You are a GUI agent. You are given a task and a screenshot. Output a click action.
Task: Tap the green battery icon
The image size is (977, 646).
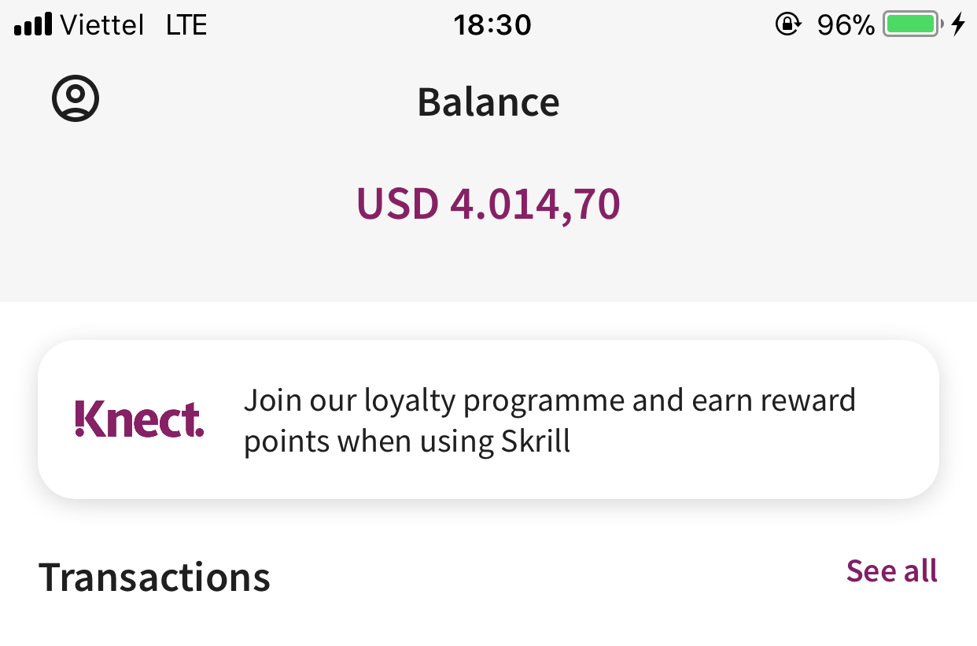pos(912,25)
